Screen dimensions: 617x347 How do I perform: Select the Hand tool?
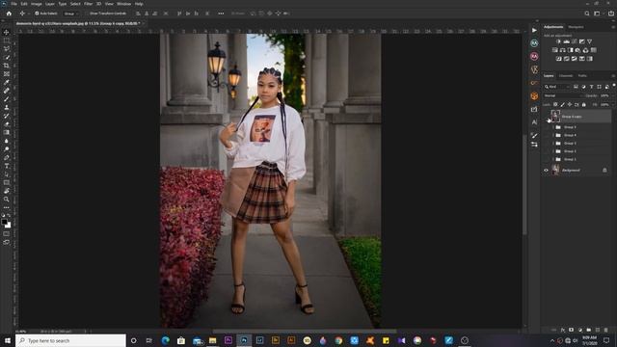7,191
